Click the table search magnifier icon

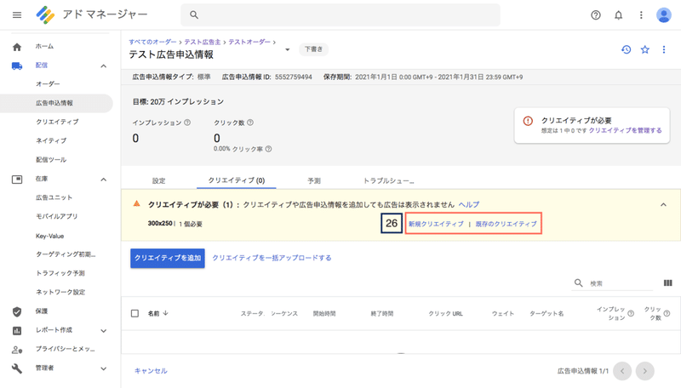point(579,283)
